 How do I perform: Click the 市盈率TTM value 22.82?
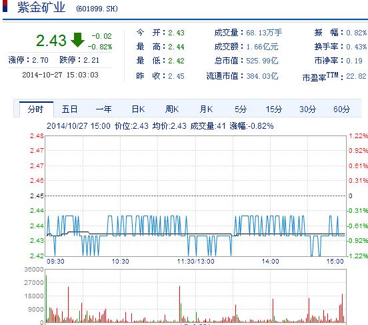[x=356, y=76]
